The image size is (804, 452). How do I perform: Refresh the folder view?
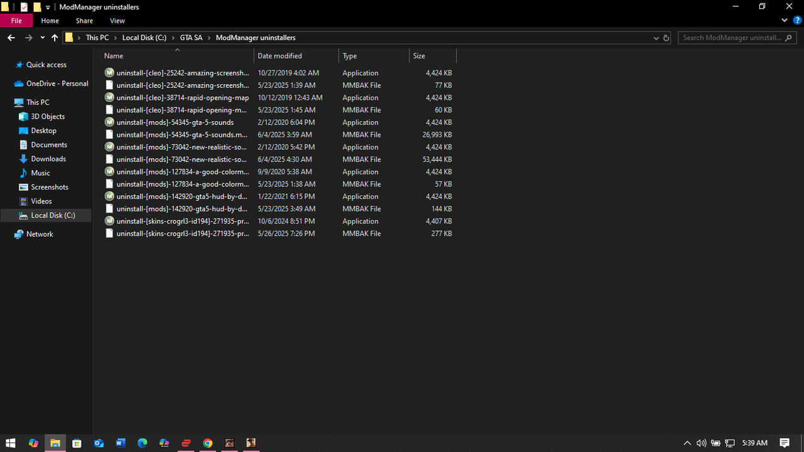(x=666, y=38)
